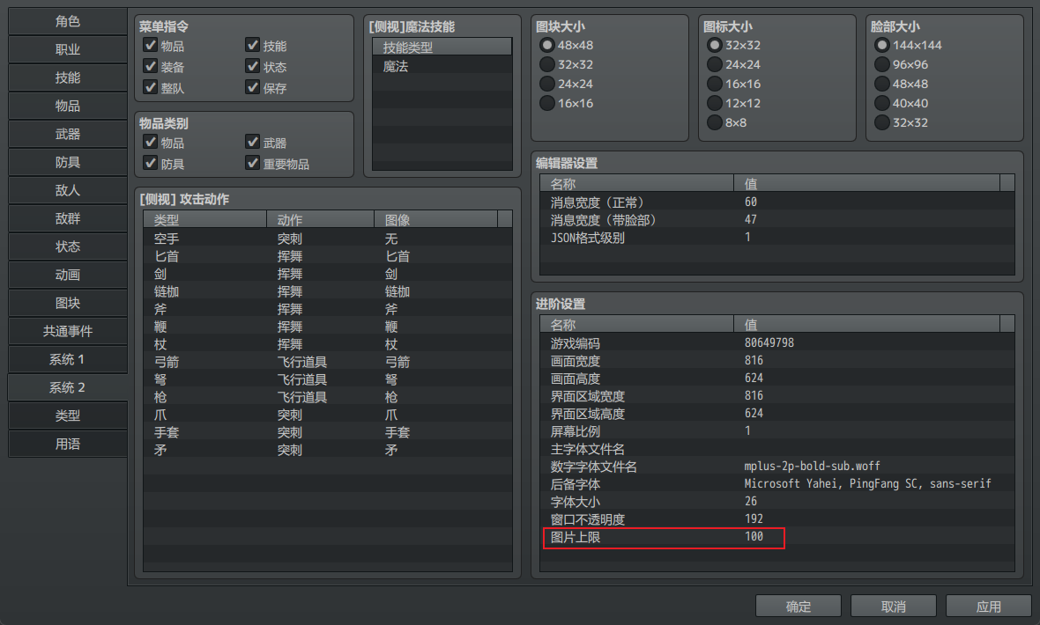Switch to the 职业 tab
This screenshot has width=1040, height=625.
click(68, 49)
